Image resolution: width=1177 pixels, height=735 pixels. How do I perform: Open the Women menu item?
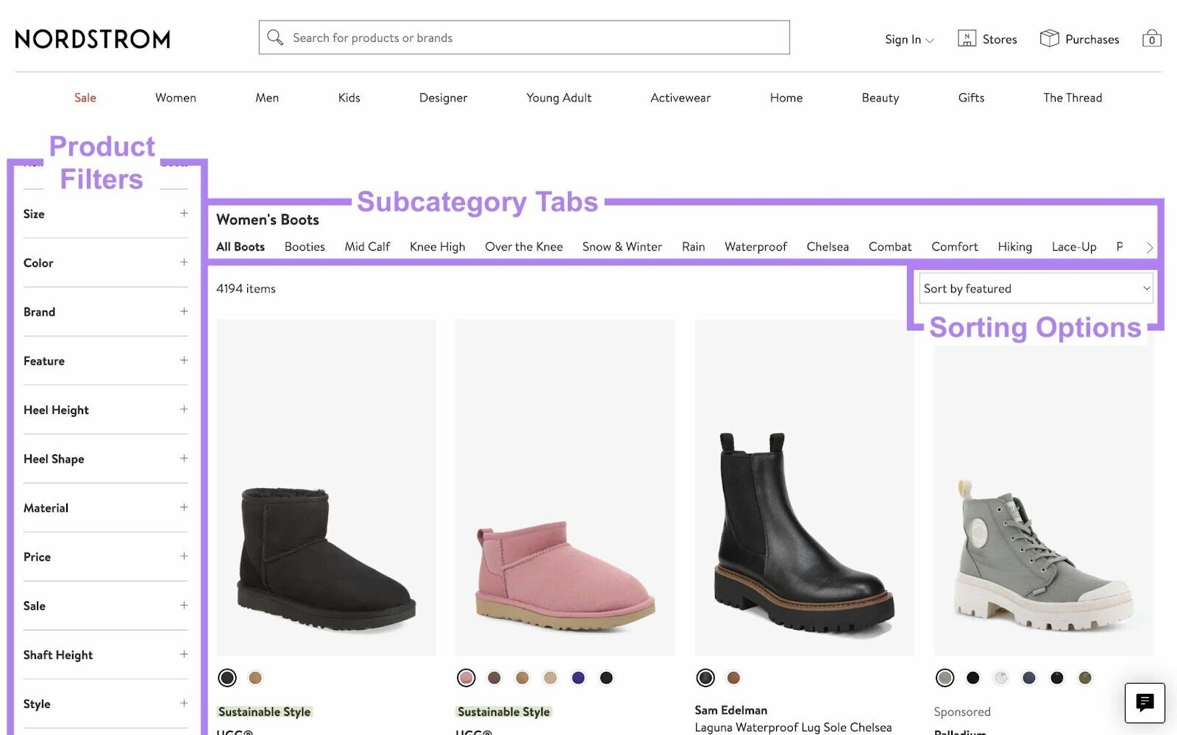[175, 97]
